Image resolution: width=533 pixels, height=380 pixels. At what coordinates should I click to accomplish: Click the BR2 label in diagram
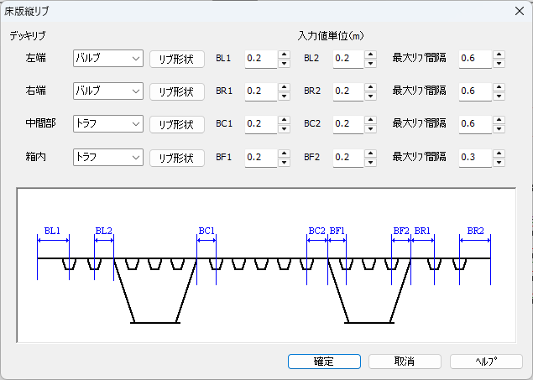(475, 231)
